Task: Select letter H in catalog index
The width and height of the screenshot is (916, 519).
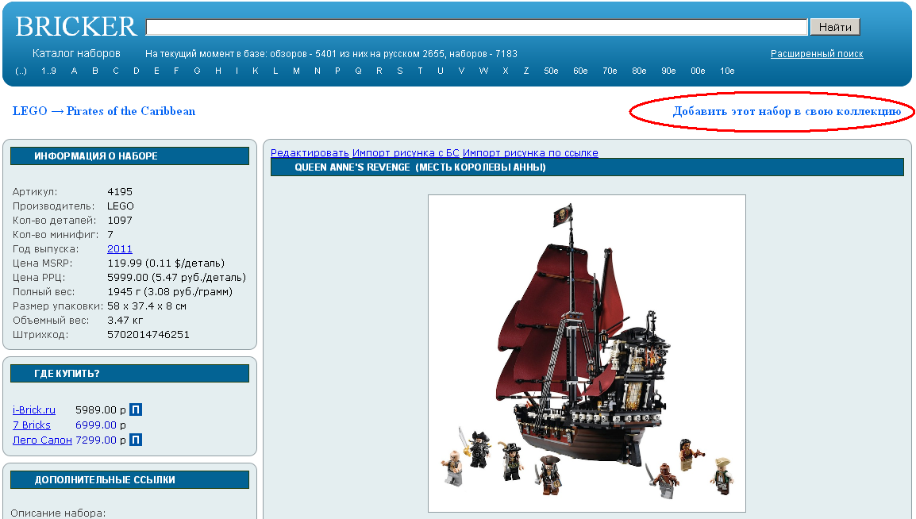Action: [218, 71]
